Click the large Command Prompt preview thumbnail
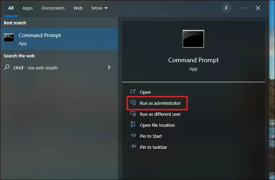275x180 pixels. [x=193, y=39]
